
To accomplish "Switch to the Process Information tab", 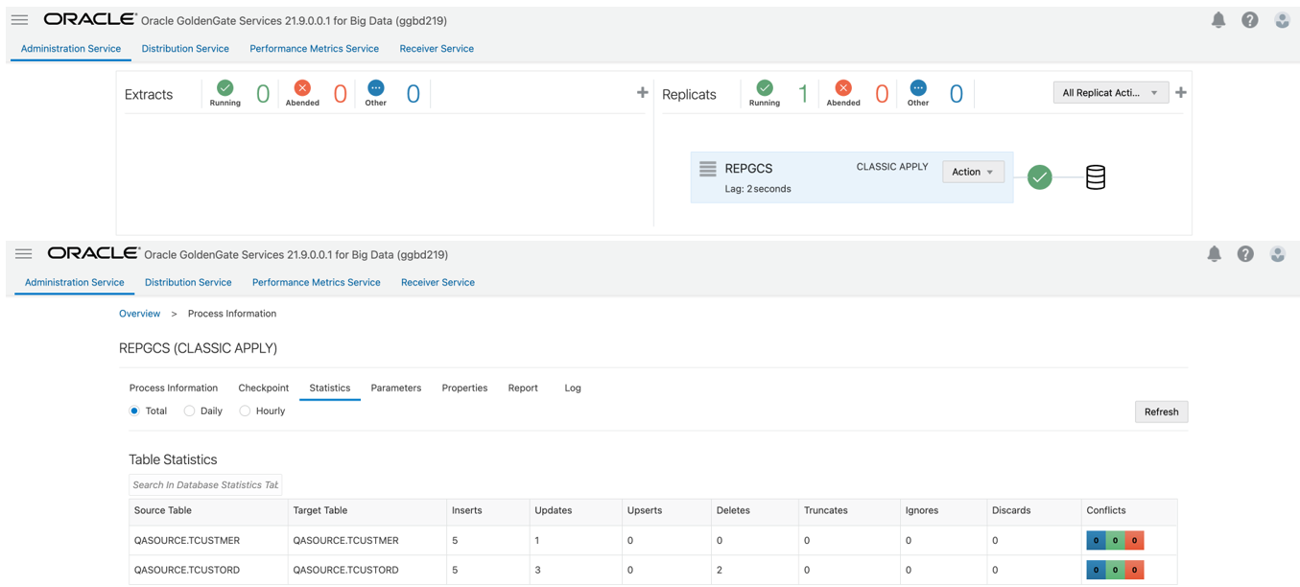I will tap(174, 387).
